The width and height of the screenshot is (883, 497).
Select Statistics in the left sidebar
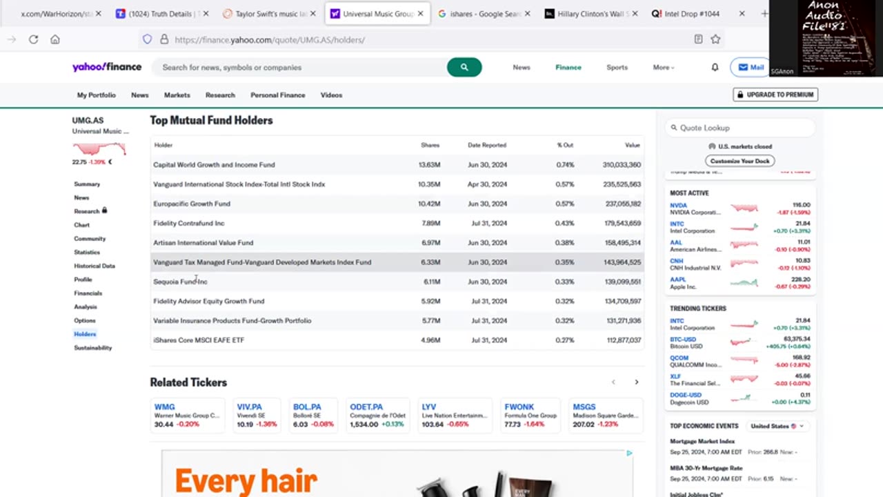(x=87, y=252)
